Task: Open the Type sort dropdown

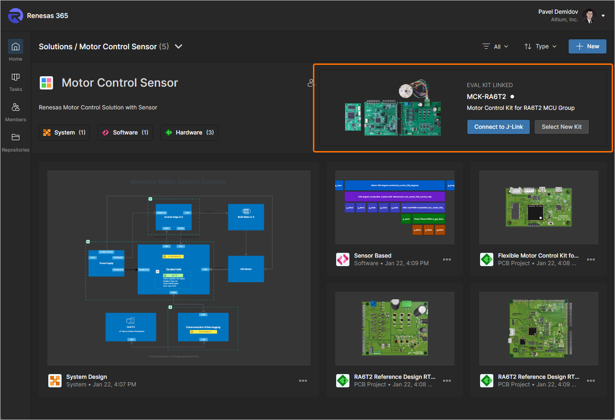Action: click(x=541, y=46)
